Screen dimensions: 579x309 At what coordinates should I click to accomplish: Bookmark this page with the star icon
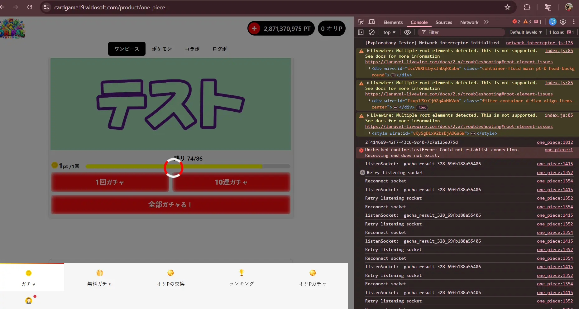pos(507,7)
